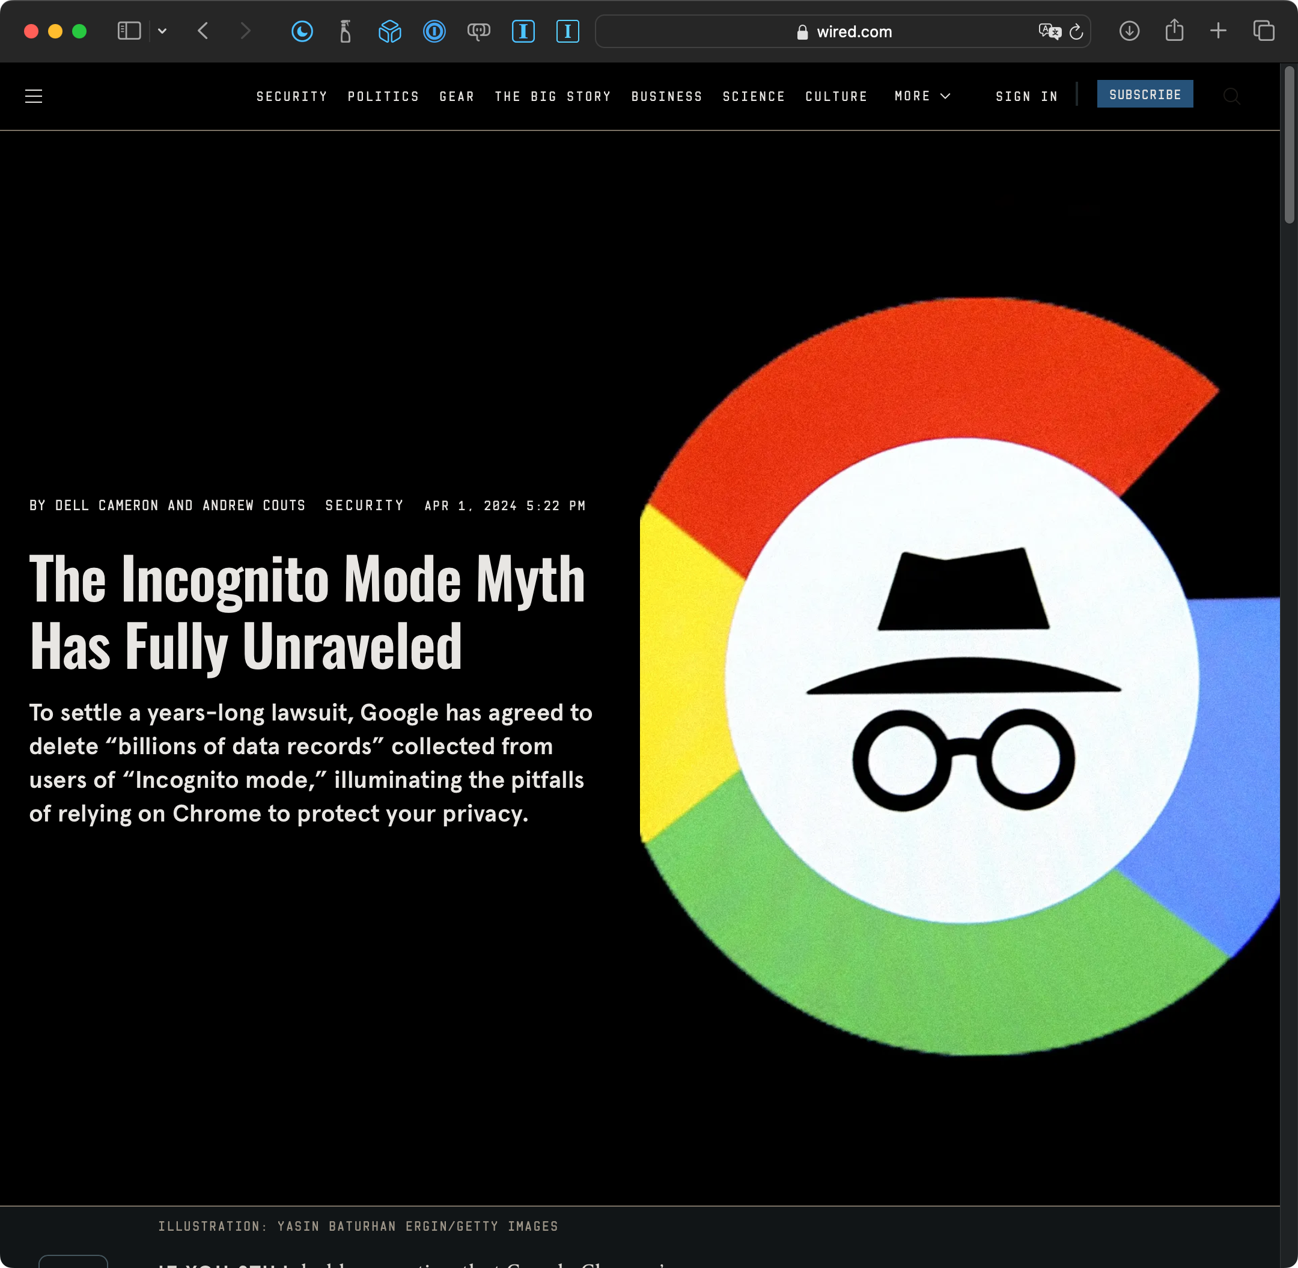1298x1268 pixels.
Task: Open the translate page icon
Action: [1049, 31]
